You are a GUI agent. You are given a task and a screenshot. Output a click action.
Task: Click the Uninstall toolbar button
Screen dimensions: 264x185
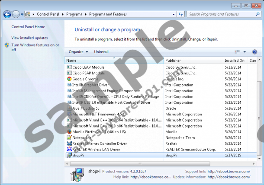[101, 52]
